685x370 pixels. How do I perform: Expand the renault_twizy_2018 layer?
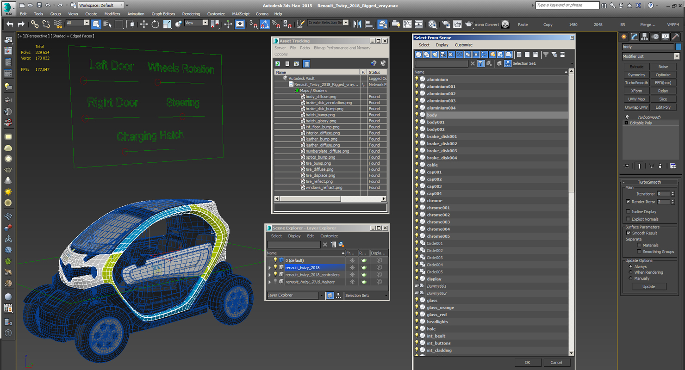(270, 268)
